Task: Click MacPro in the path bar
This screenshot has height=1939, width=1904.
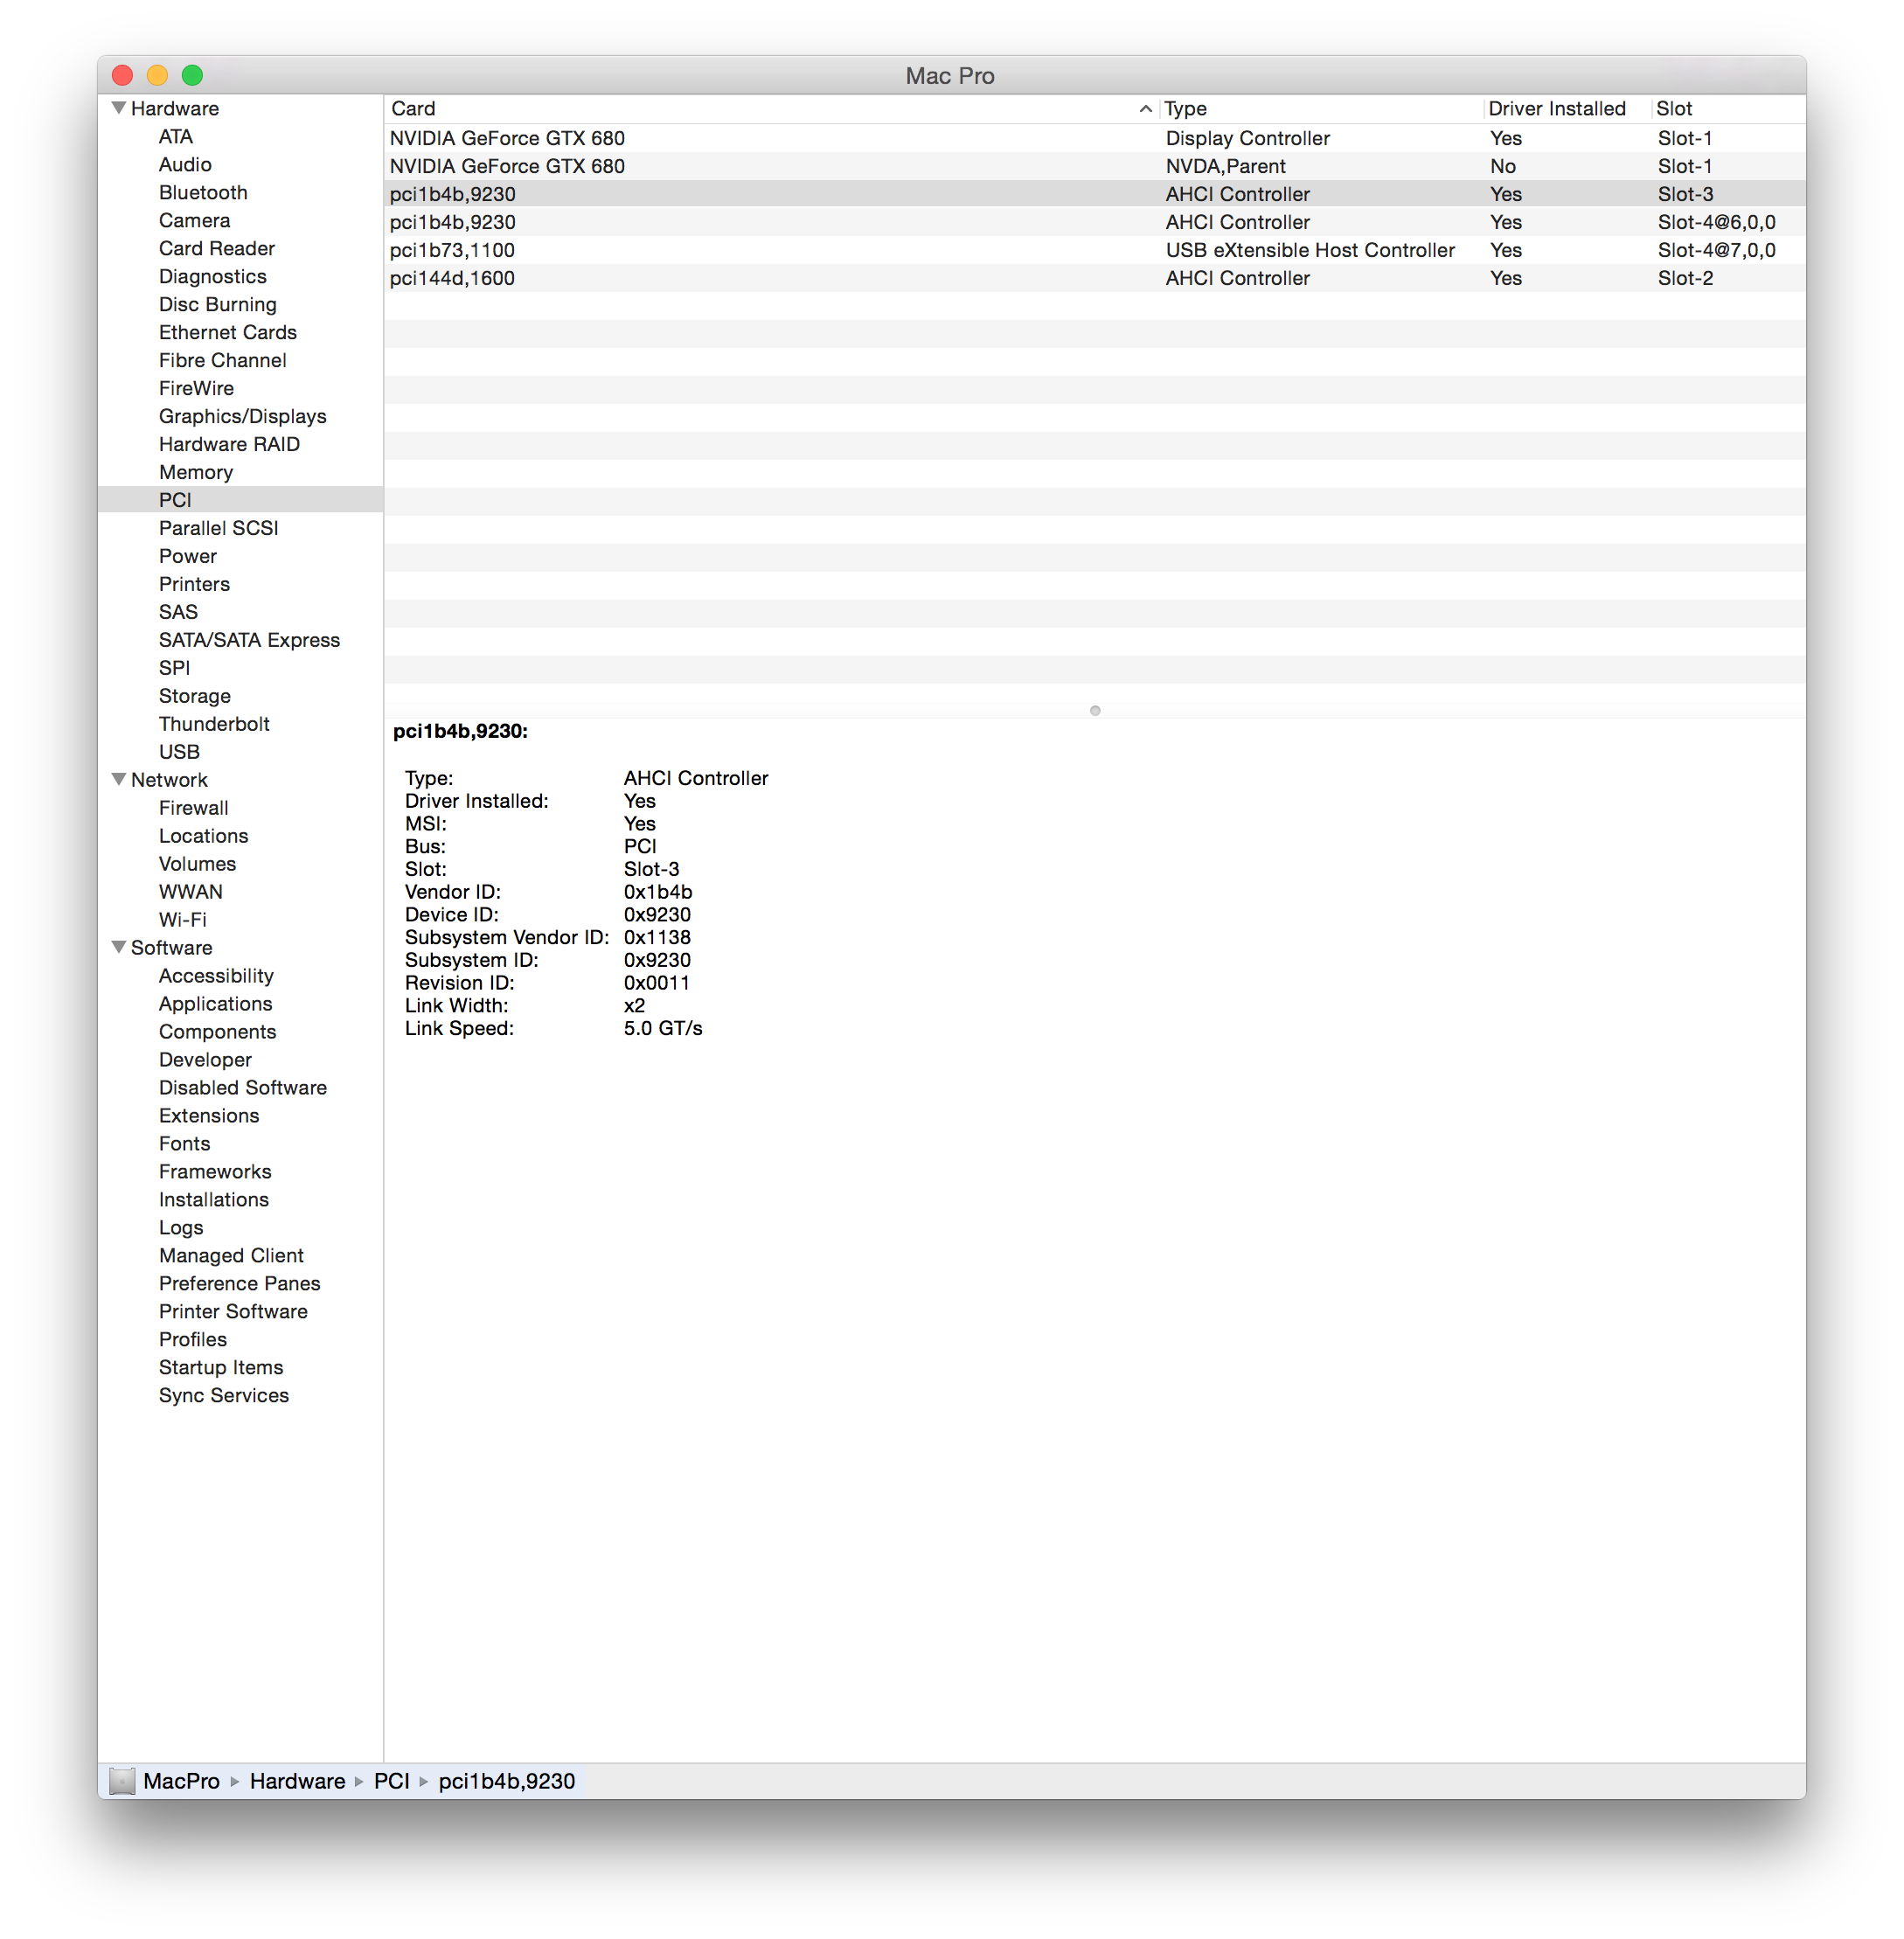Action: point(181,1781)
